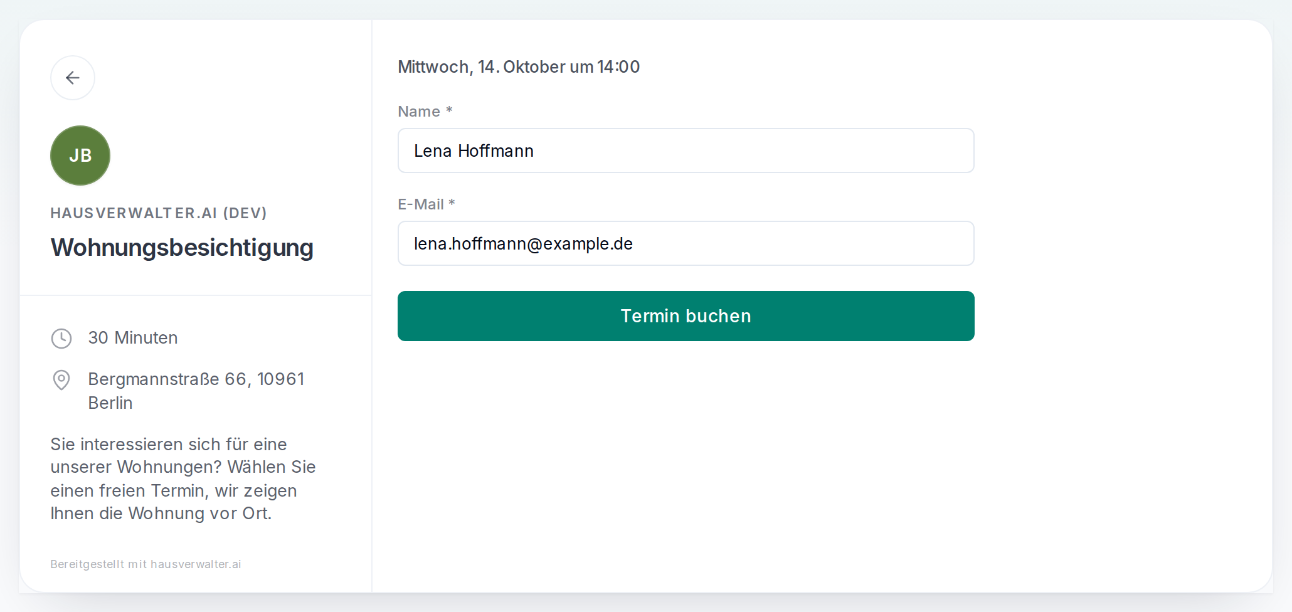Click the address Bergmannstraße 66, 10961 Berlin
This screenshot has height=612, width=1292.
coord(196,391)
